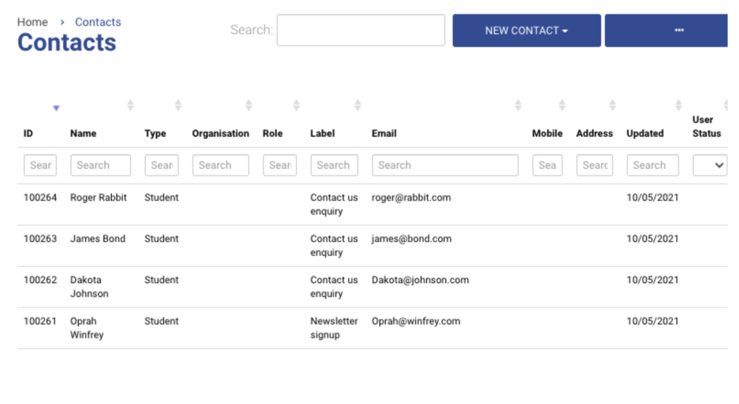Click the Name column sort arrows

[131, 105]
